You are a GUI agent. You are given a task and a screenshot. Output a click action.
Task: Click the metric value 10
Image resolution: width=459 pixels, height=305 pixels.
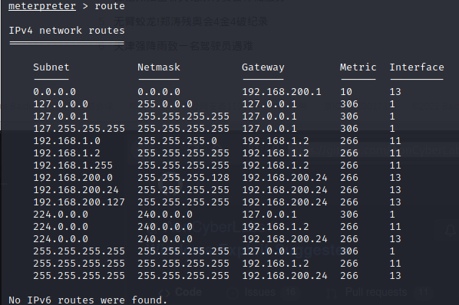pos(346,92)
